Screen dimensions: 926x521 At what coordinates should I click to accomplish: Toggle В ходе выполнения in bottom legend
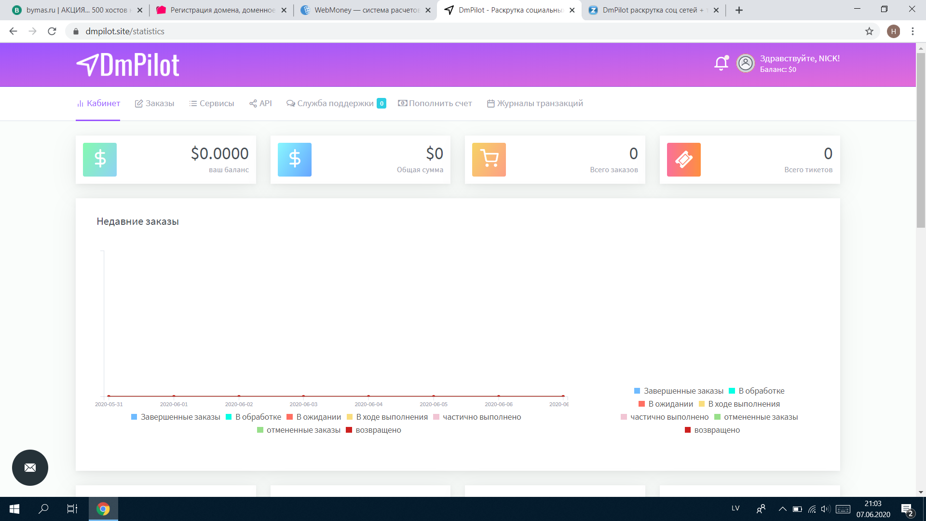pyautogui.click(x=387, y=417)
